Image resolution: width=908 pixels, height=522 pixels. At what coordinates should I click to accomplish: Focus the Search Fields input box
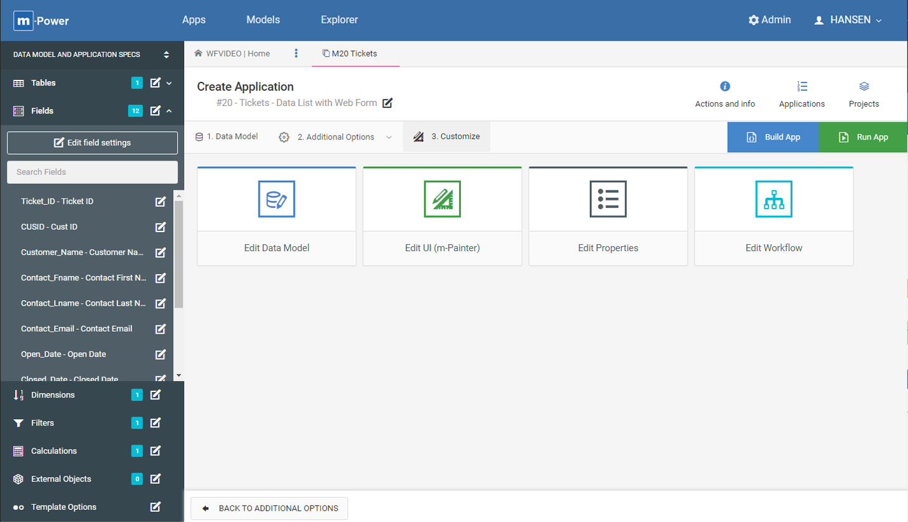coord(92,172)
